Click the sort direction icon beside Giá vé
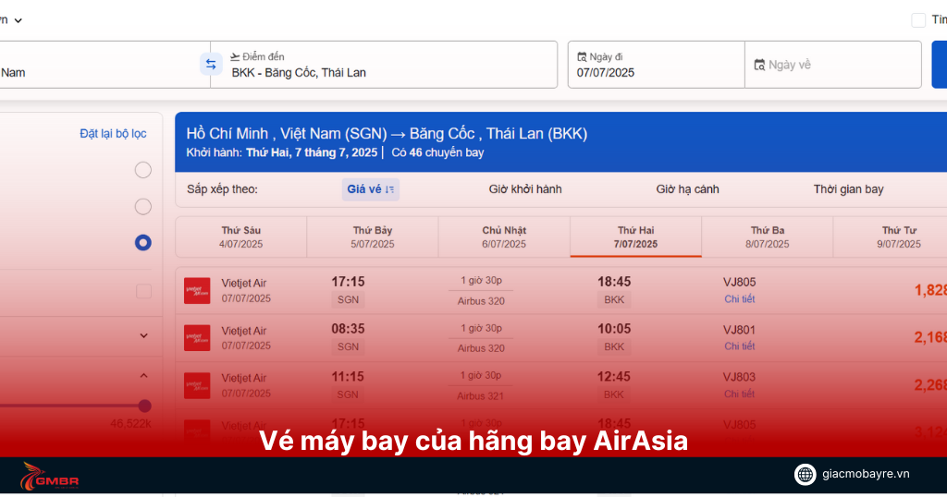The width and height of the screenshot is (947, 497). tap(389, 189)
